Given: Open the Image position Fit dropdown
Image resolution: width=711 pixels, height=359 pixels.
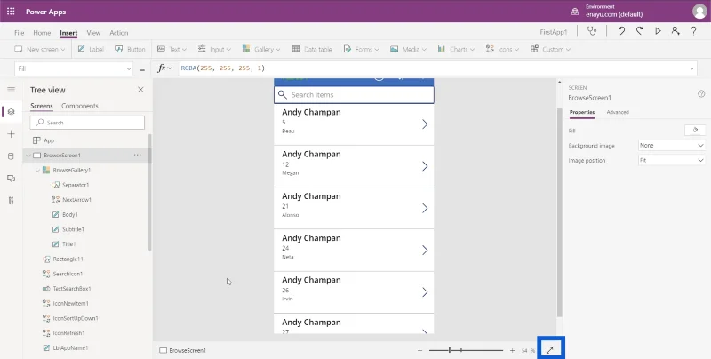Looking at the screenshot, I should click(x=672, y=160).
